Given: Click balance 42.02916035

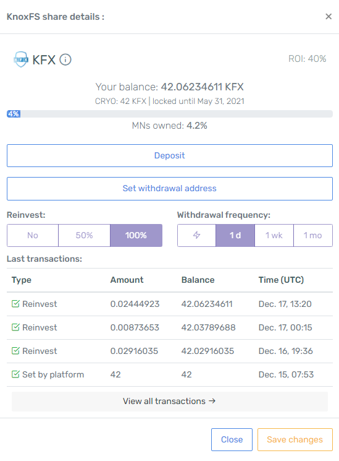Looking at the screenshot, I should click(x=208, y=351).
